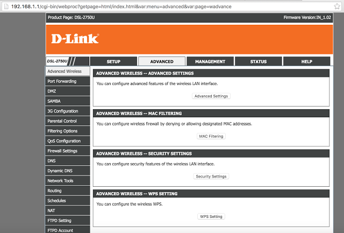Open Port Forwarding settings
Image resolution: width=344 pixels, height=233 pixels.
[68, 81]
